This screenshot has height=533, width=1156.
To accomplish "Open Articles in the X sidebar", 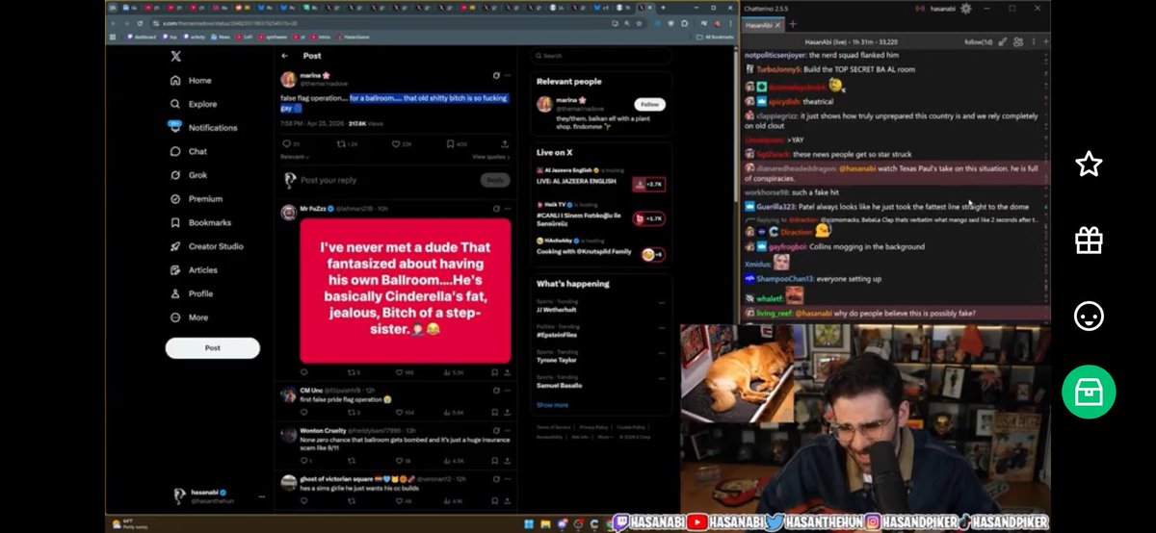I will pos(194,270).
